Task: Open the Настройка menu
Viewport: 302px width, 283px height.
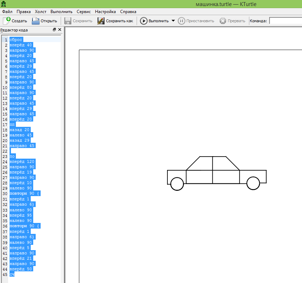Action: (106, 12)
